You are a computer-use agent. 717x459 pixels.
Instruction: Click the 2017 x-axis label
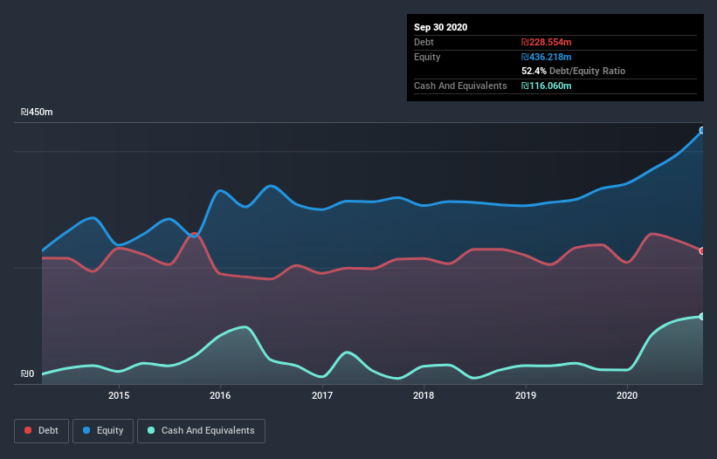(322, 395)
